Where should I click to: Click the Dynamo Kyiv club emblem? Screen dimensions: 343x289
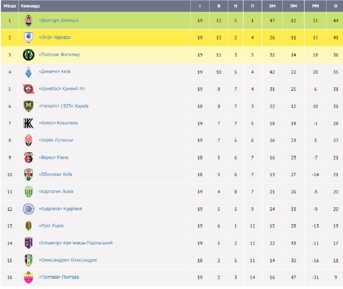pyautogui.click(x=28, y=72)
